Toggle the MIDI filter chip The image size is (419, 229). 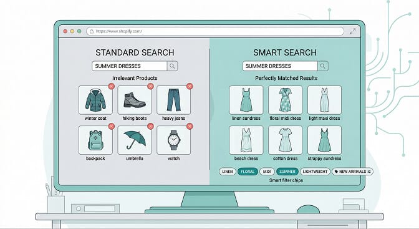pos(267,172)
